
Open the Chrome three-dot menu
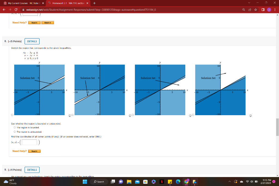275,10
